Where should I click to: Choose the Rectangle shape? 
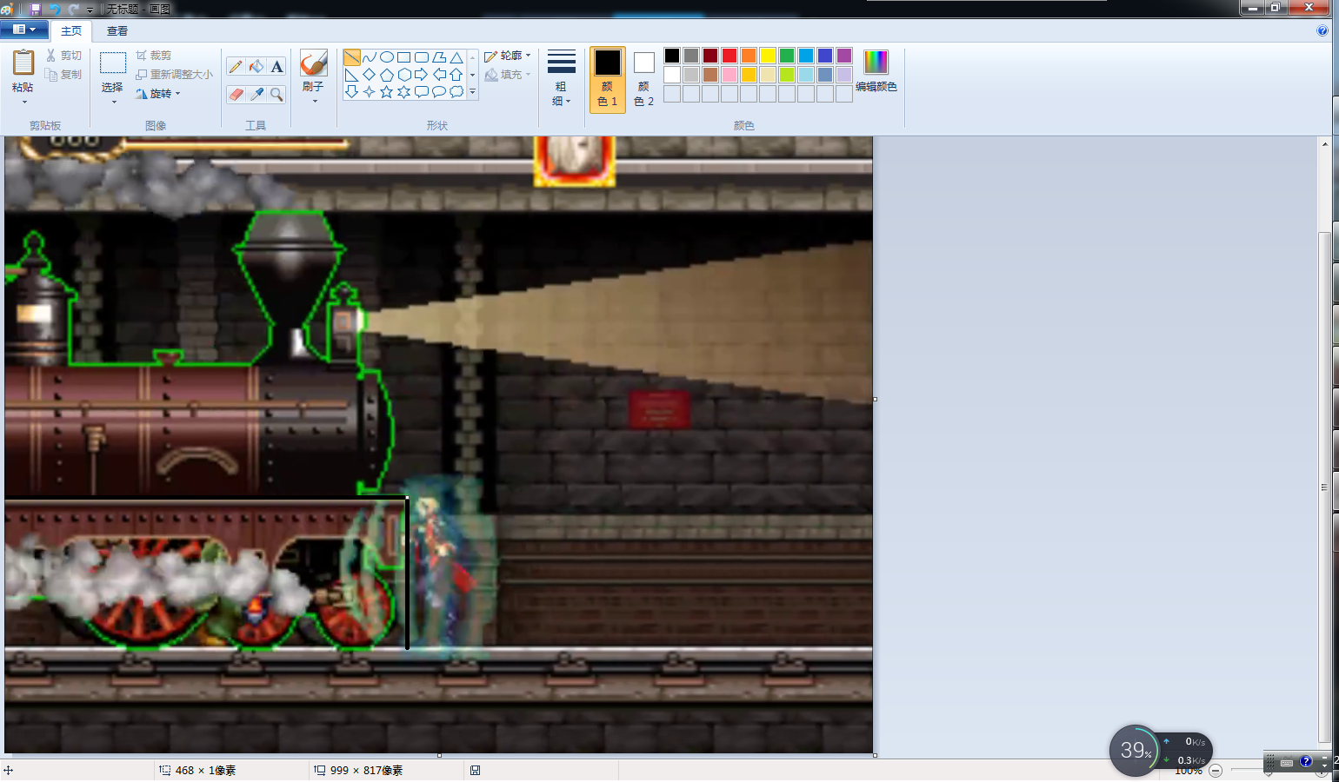(404, 57)
